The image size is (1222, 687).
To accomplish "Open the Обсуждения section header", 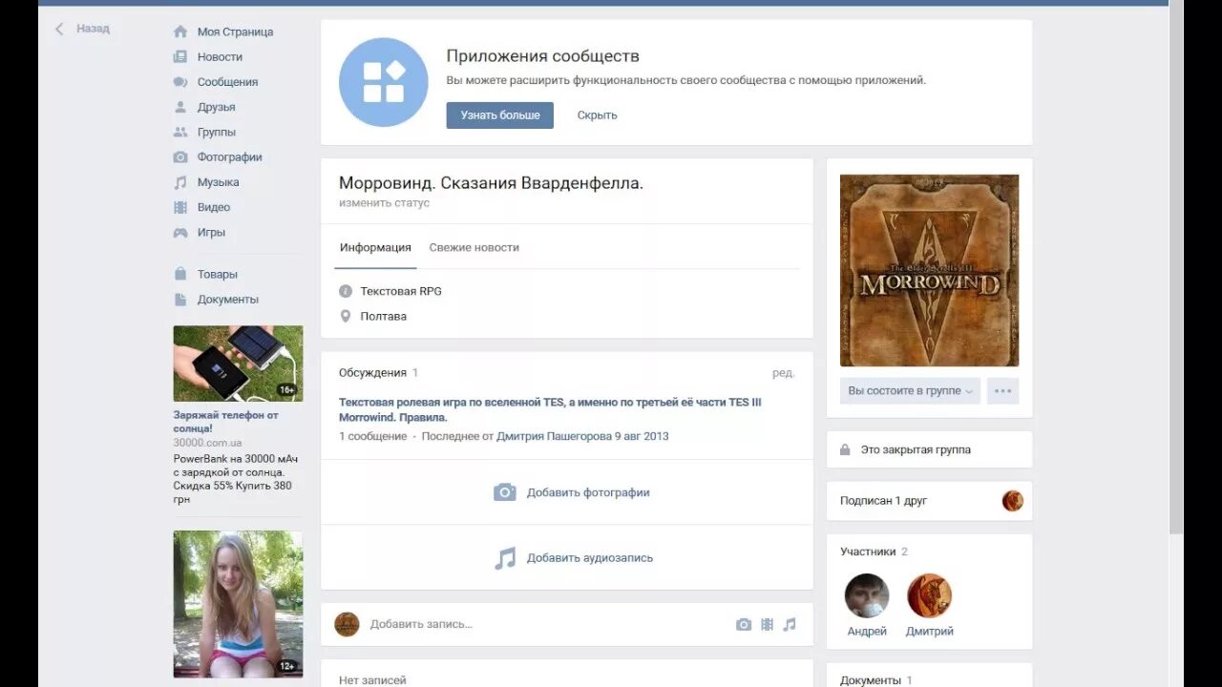I will pyautogui.click(x=372, y=373).
